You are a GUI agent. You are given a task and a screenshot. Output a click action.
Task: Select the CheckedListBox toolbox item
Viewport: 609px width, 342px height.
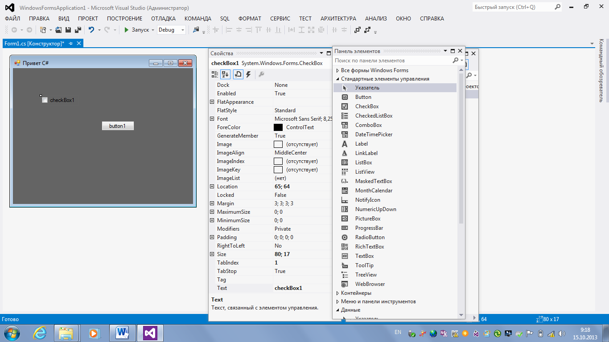[x=395, y=116]
